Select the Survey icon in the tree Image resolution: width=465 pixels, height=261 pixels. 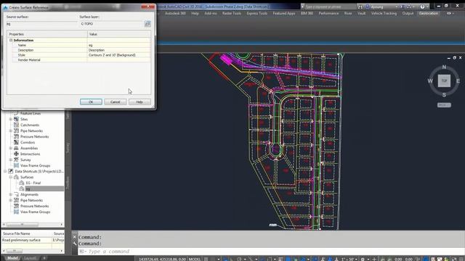click(16, 159)
